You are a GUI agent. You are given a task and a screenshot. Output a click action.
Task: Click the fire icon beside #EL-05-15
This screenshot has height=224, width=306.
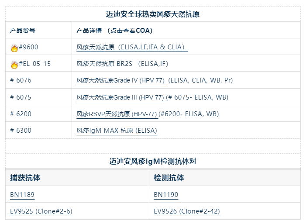coord(14,64)
